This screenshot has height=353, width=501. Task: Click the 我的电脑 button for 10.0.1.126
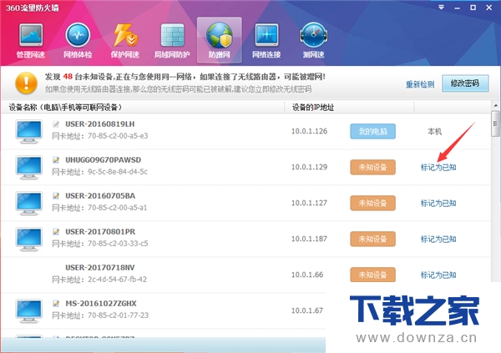coord(373,131)
